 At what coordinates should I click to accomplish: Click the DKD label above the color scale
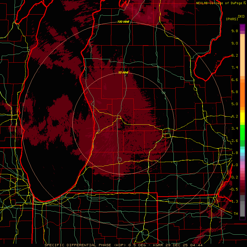(x=241, y=16)
